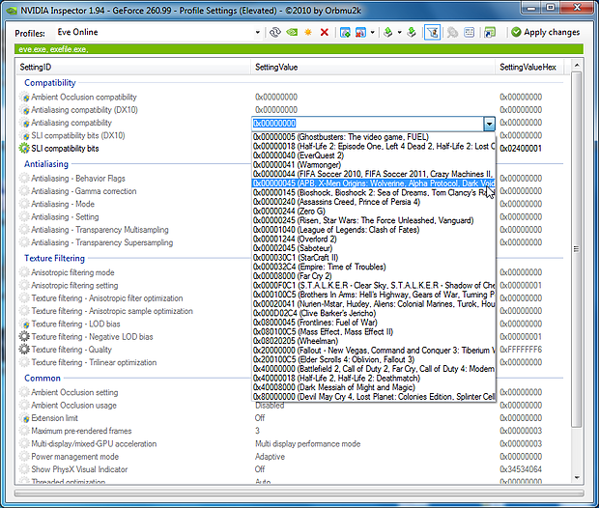
Task: Create an application shortcut with the shortcut icon
Action: [x=490, y=33]
